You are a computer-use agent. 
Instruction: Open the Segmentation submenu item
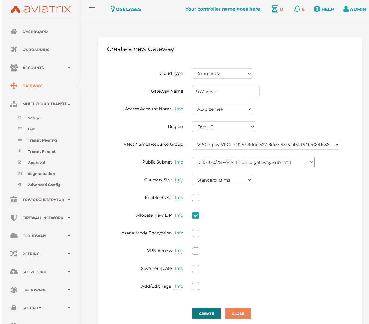pos(42,173)
